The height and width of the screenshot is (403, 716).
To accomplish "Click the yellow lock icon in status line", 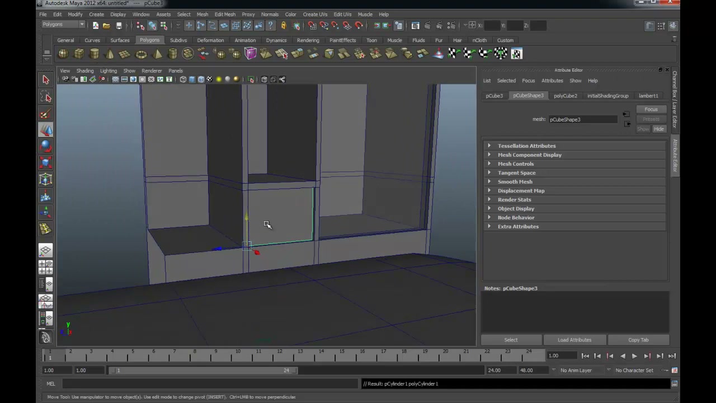I will (x=284, y=25).
